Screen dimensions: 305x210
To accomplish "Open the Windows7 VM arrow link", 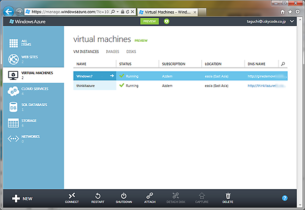I will pos(111,76).
